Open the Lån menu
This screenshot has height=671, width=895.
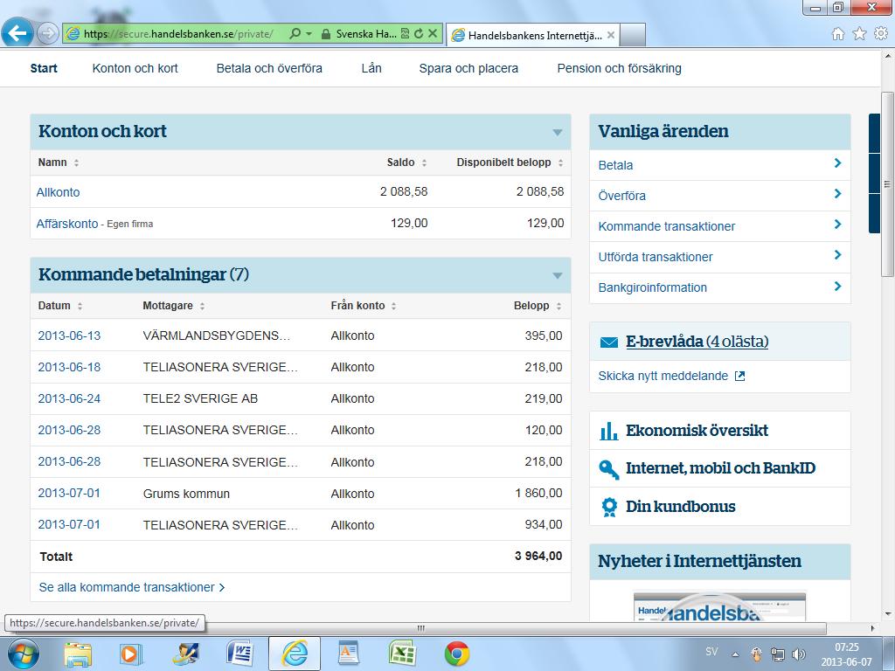tap(371, 68)
